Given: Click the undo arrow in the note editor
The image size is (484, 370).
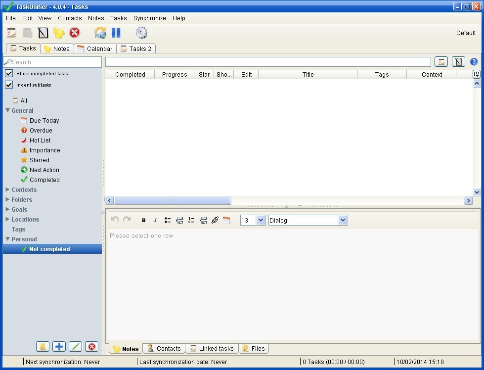Looking at the screenshot, I should click(x=115, y=220).
